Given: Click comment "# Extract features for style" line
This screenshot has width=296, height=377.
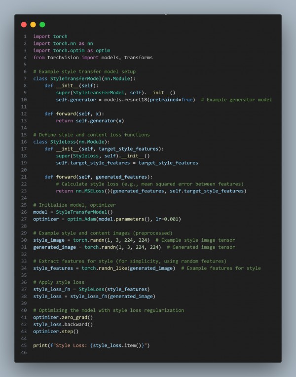Looking at the screenshot, I should coord(130,261).
